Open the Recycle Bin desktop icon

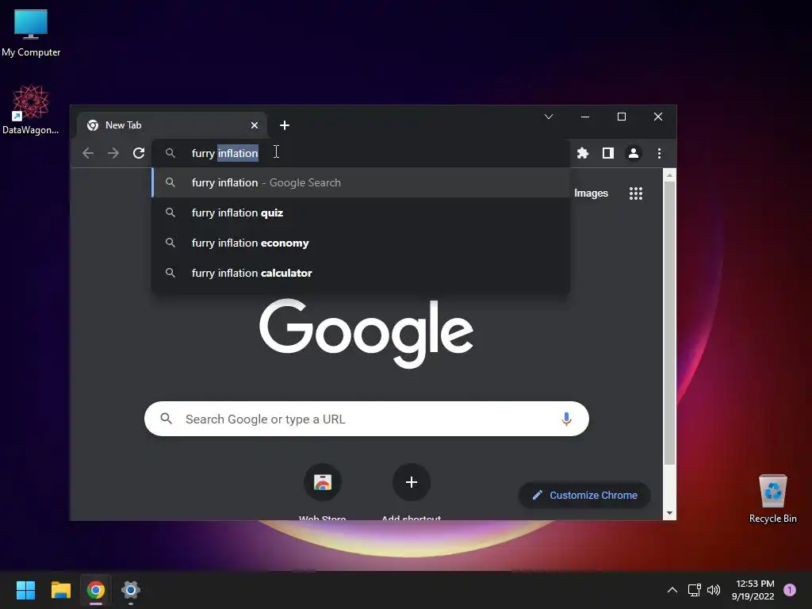coord(772,498)
